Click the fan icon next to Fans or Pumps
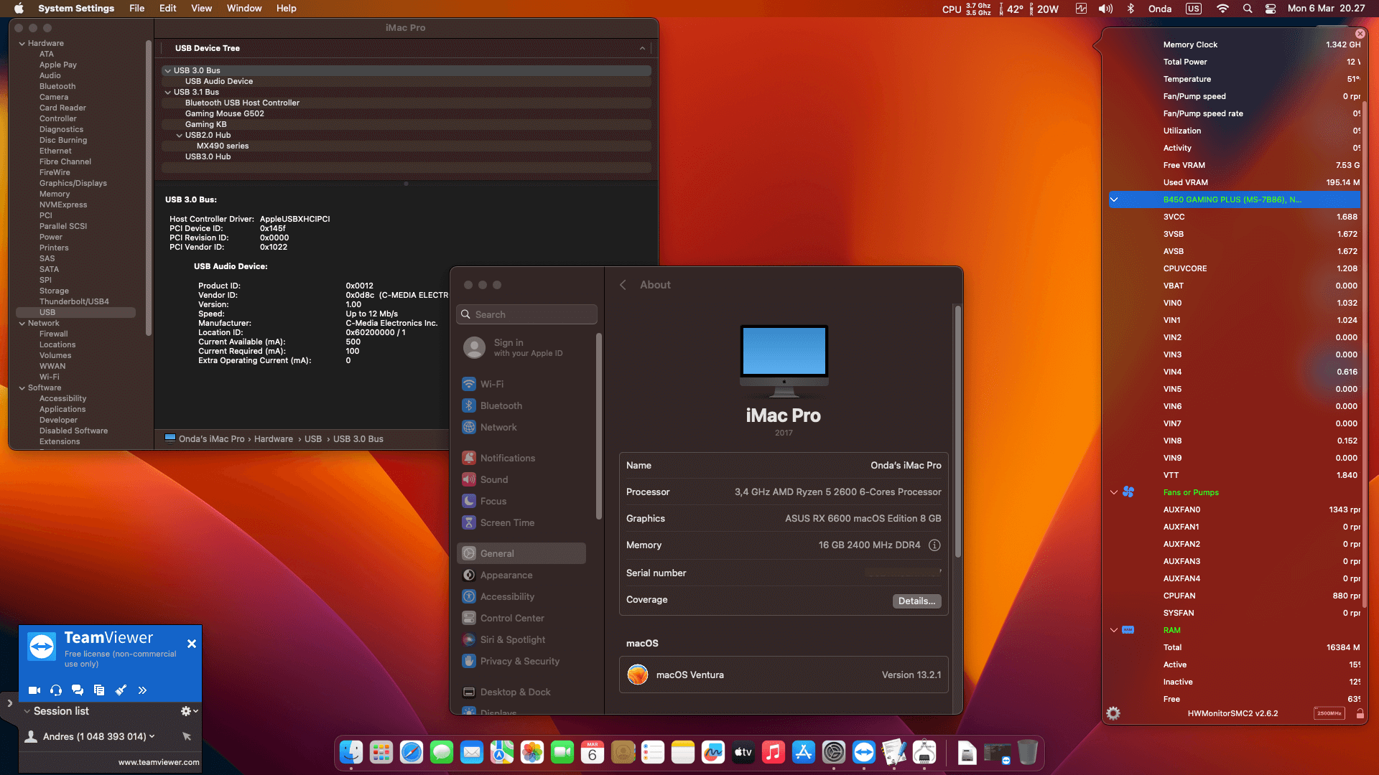The width and height of the screenshot is (1379, 775). point(1128,492)
